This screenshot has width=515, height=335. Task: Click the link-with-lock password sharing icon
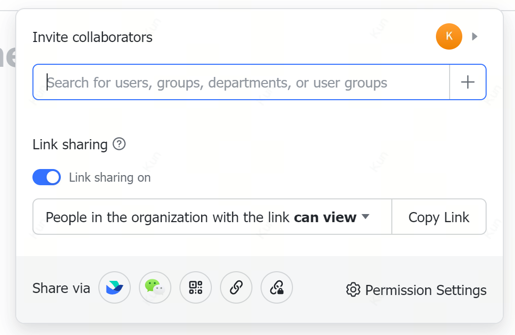(x=277, y=288)
